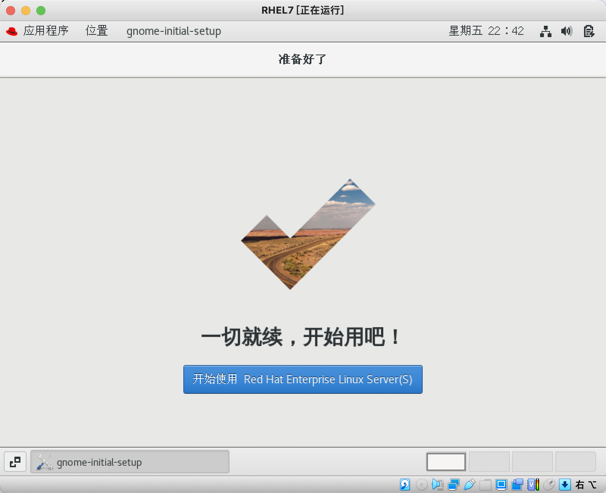This screenshot has width=606, height=493.
Task: Open the wired network status icon
Action: point(545,31)
